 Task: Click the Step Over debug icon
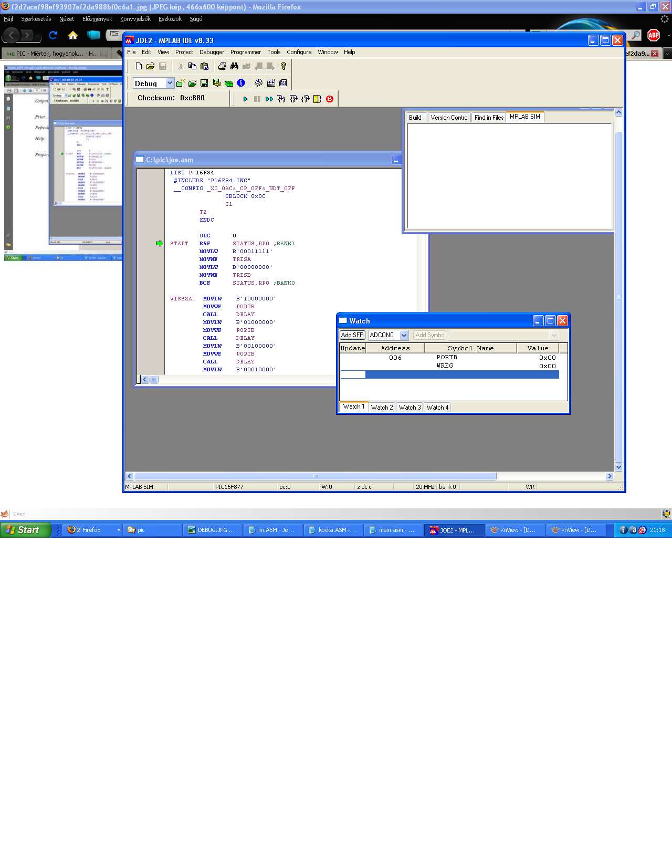click(x=293, y=99)
